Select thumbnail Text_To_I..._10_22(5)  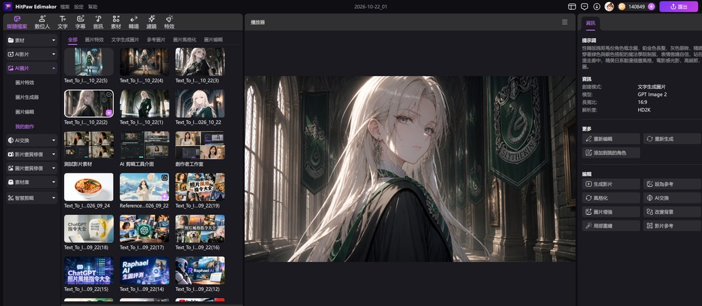[x=89, y=62]
